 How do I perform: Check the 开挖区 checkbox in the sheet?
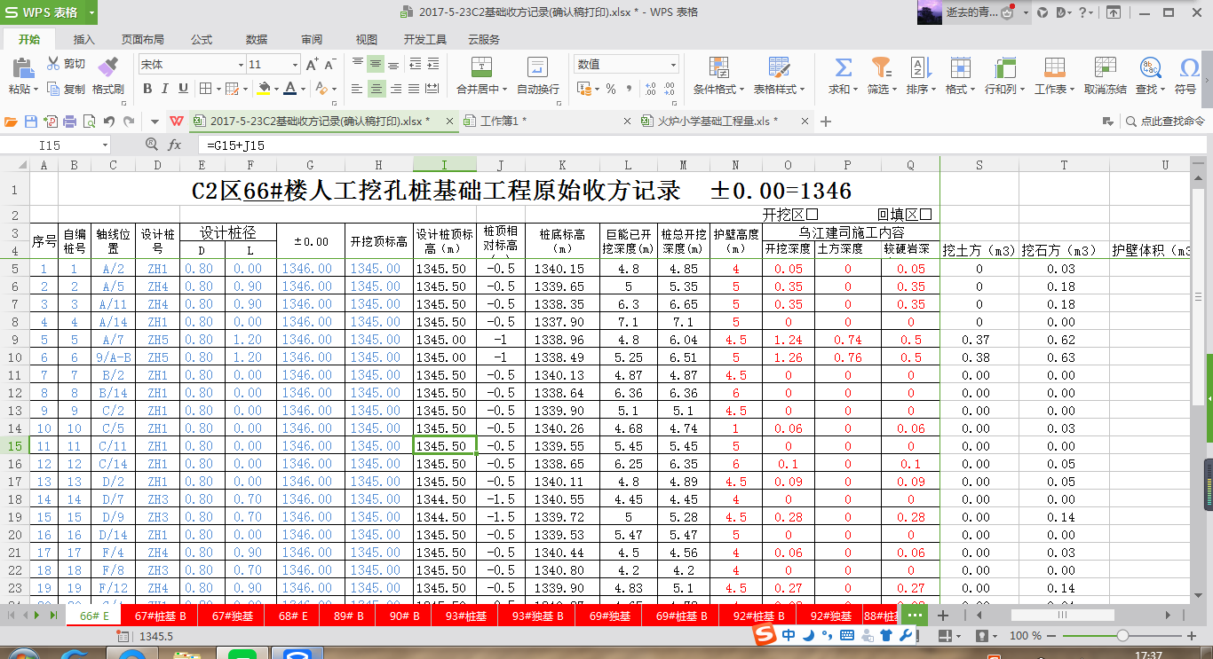812,214
